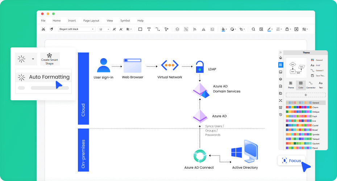Open the Fill bucket tab in right sidebar
This screenshot has width=337, height=181.
click(x=280, y=58)
